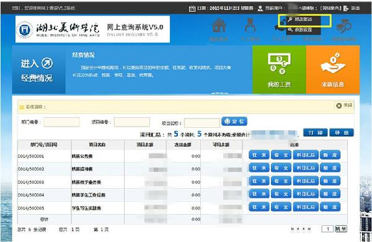
Task: Click 收支 for project 0014/500001
Action: [x=281, y=155]
